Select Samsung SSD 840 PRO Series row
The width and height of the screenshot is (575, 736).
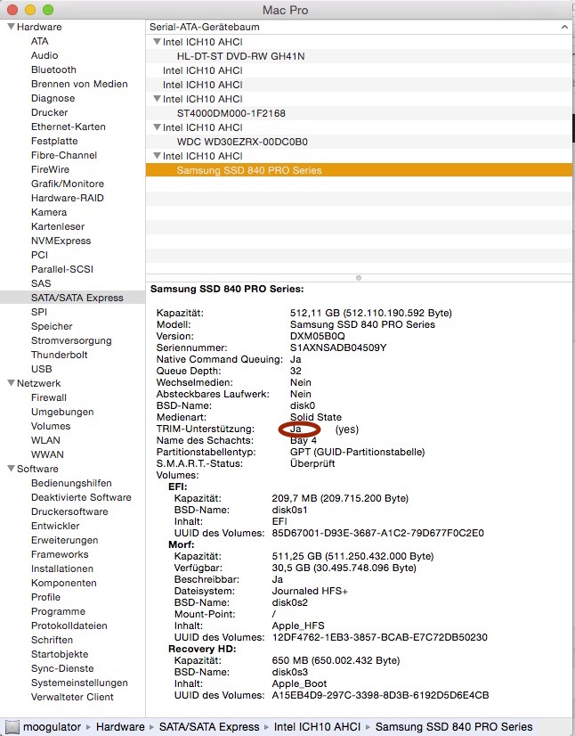(359, 170)
